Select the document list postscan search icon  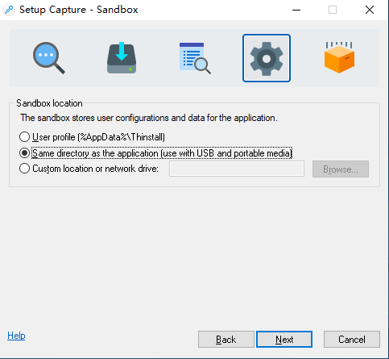(195, 58)
